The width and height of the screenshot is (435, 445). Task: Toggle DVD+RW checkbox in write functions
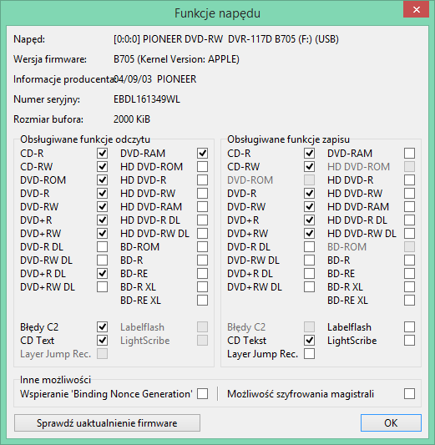point(309,234)
